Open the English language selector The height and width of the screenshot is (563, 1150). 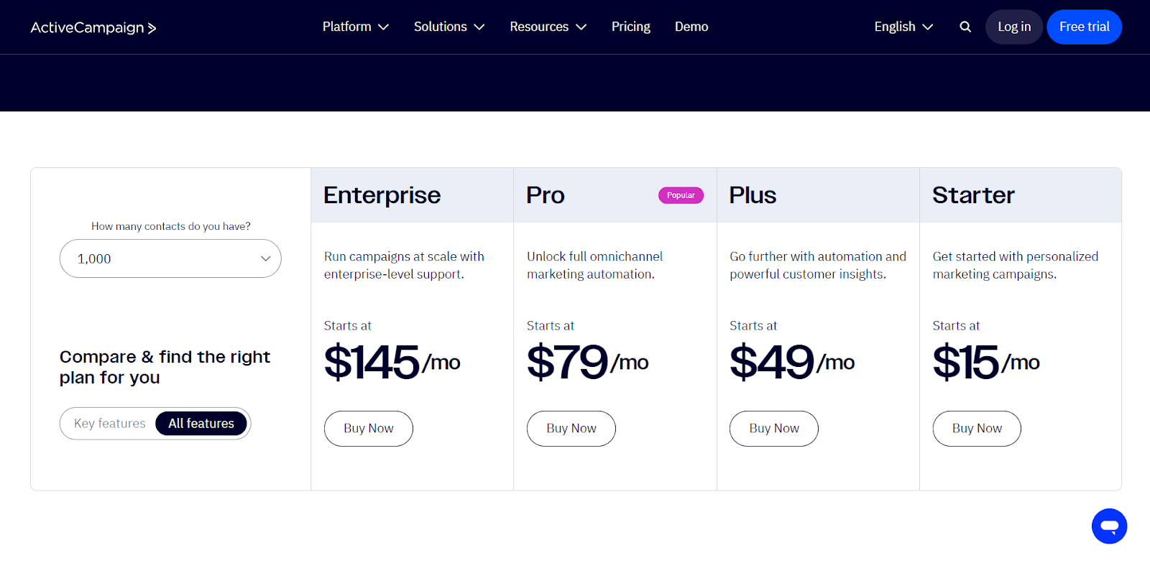pos(902,27)
